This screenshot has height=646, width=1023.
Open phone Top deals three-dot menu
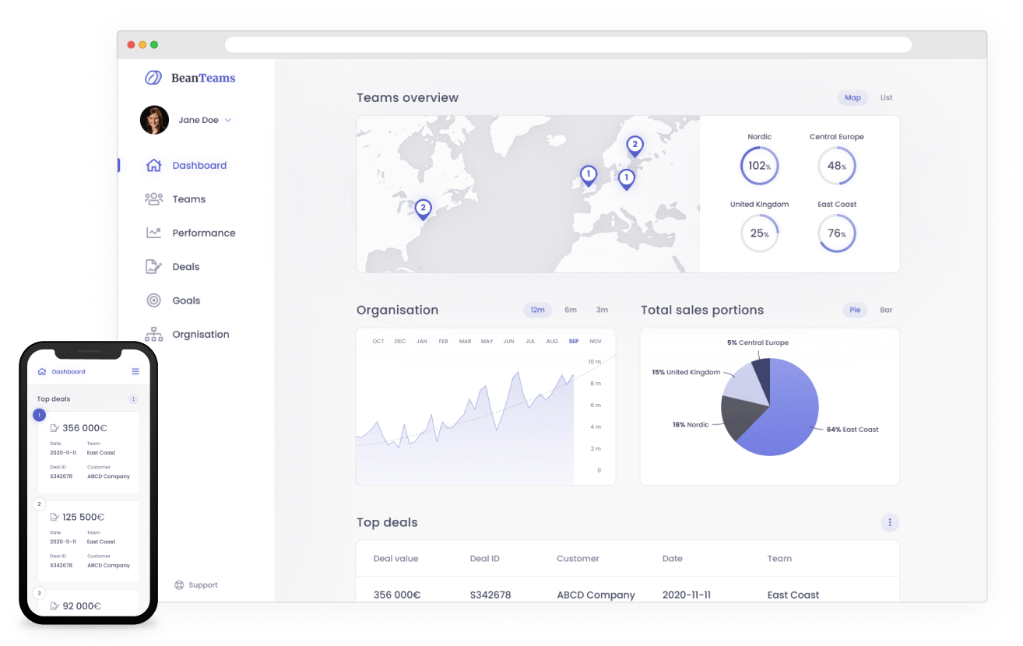pos(133,398)
